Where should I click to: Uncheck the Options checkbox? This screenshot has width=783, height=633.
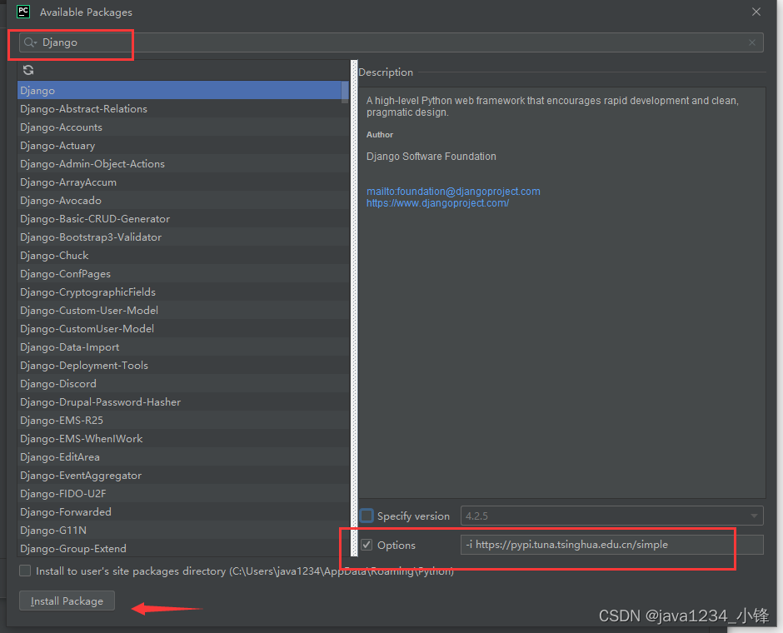click(x=367, y=545)
